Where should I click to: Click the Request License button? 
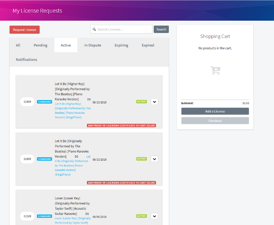(24, 30)
